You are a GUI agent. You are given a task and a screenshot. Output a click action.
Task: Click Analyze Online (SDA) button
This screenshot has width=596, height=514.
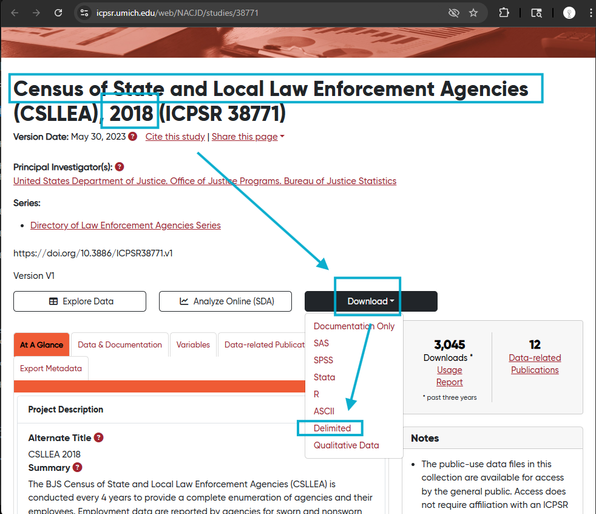[225, 301]
